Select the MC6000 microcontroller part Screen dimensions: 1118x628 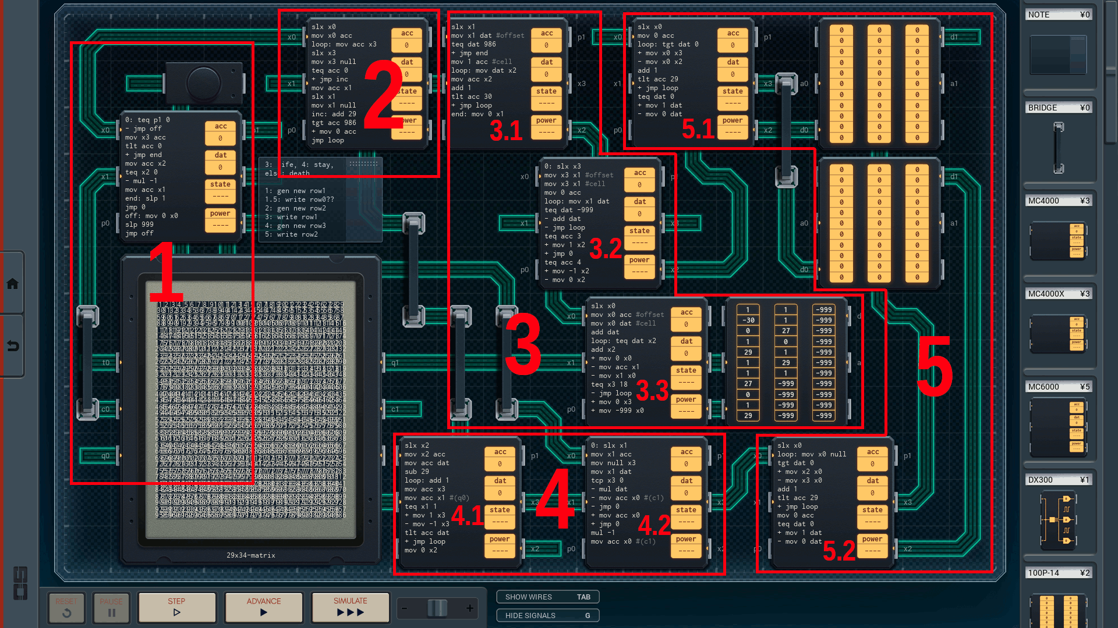point(1058,427)
